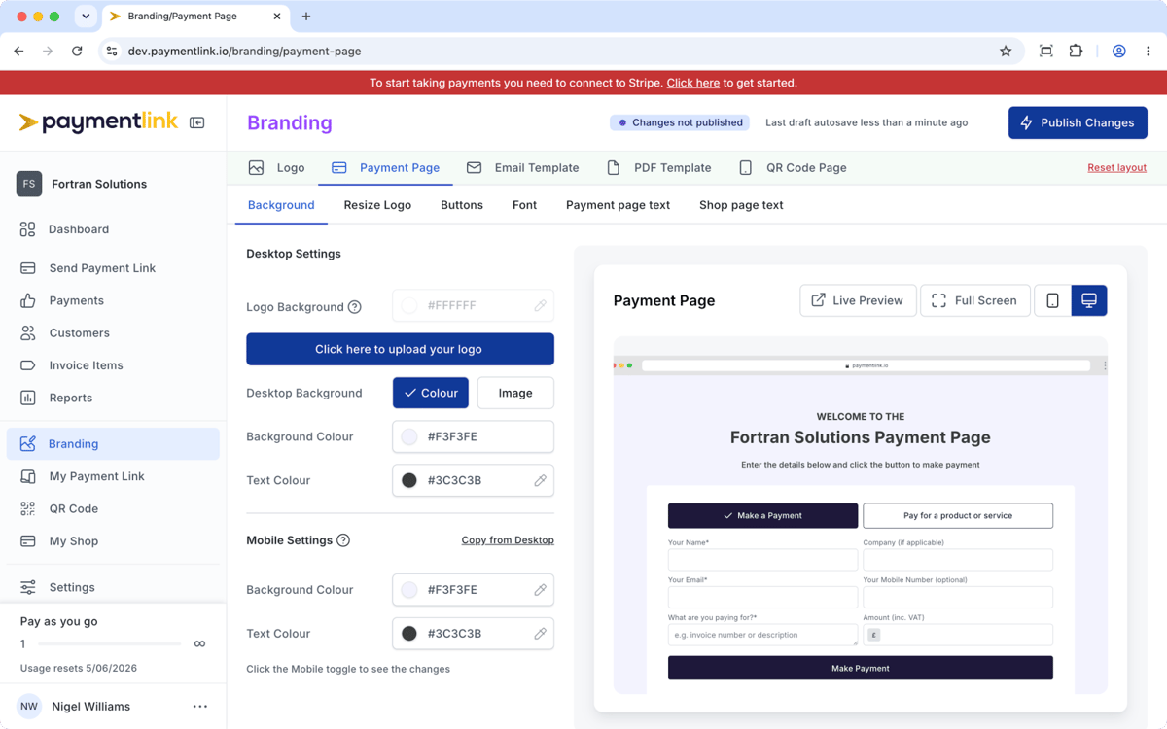The image size is (1167, 729).
Task: Click the Settings sliders icon
Action: 28,587
